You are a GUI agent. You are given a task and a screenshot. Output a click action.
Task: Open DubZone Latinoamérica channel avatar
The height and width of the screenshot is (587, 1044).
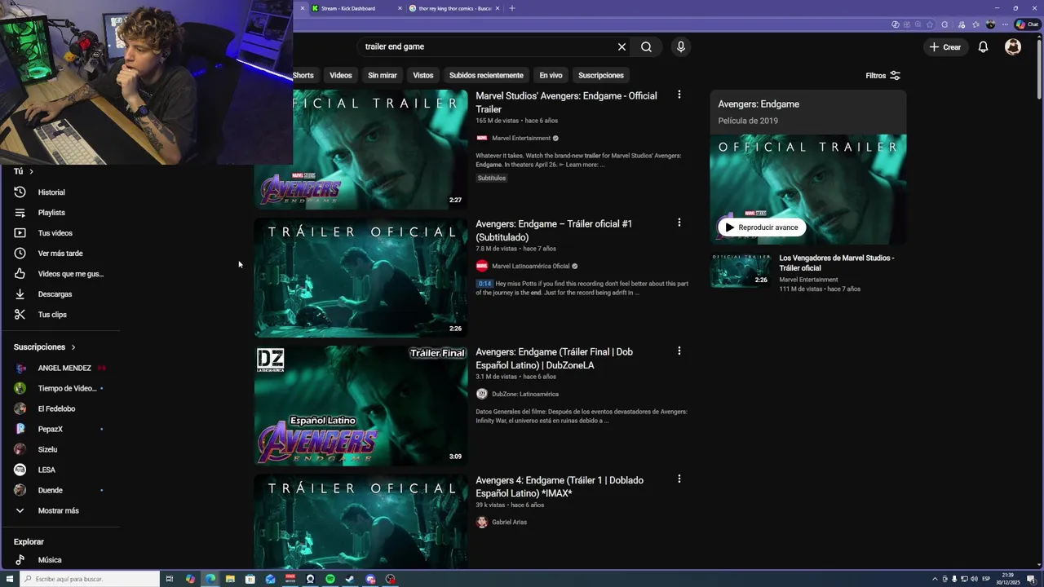click(482, 394)
